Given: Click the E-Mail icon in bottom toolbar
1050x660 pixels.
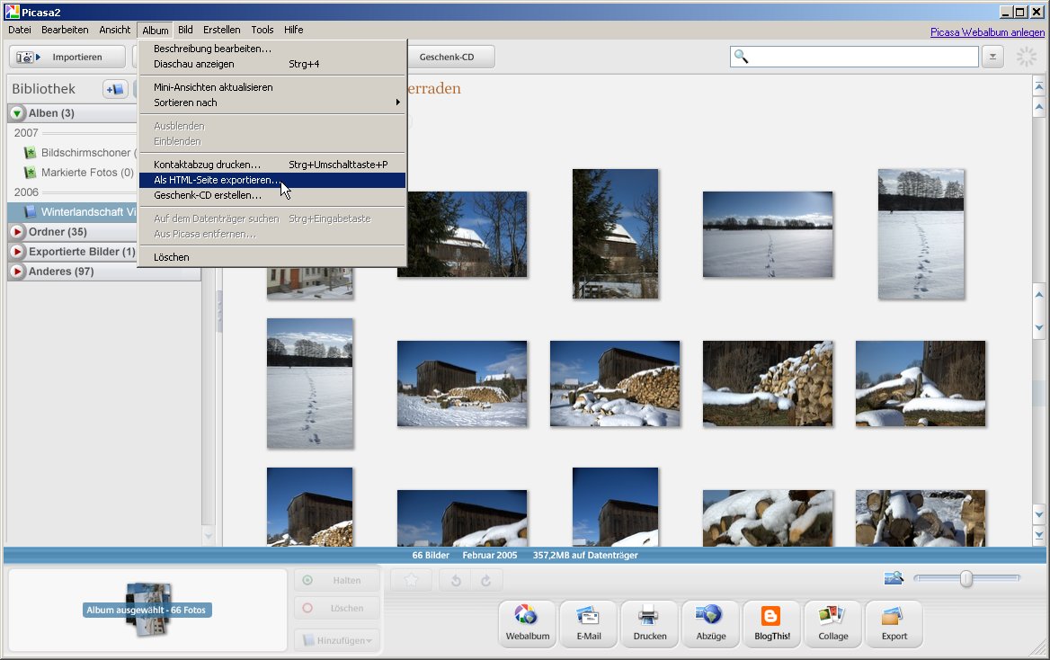Looking at the screenshot, I should (x=588, y=623).
